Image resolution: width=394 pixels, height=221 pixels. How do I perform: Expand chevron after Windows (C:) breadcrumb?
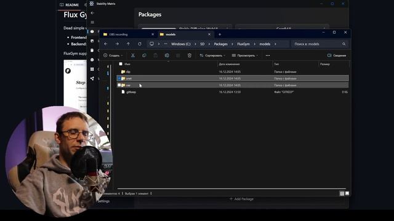click(x=195, y=44)
